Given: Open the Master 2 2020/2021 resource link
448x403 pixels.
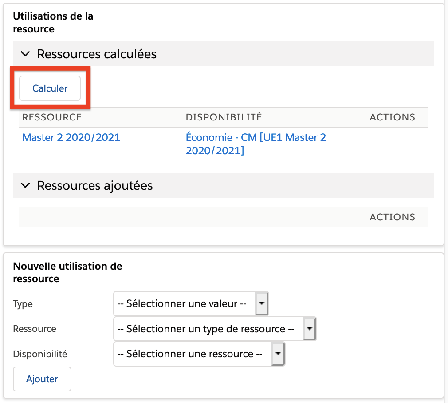Looking at the screenshot, I should click(71, 137).
